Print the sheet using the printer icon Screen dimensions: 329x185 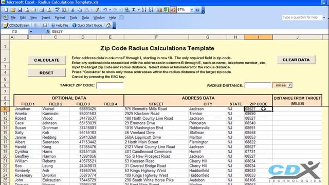[42, 10]
